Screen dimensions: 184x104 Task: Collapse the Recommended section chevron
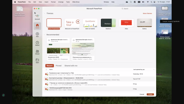point(45,35)
